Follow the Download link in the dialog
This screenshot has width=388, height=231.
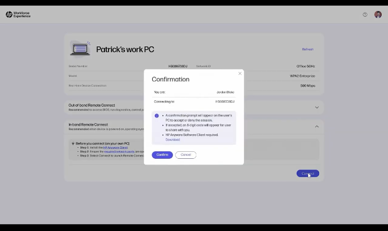point(172,140)
